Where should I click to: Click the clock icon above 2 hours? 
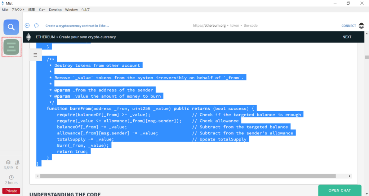pyautogui.click(x=11, y=177)
